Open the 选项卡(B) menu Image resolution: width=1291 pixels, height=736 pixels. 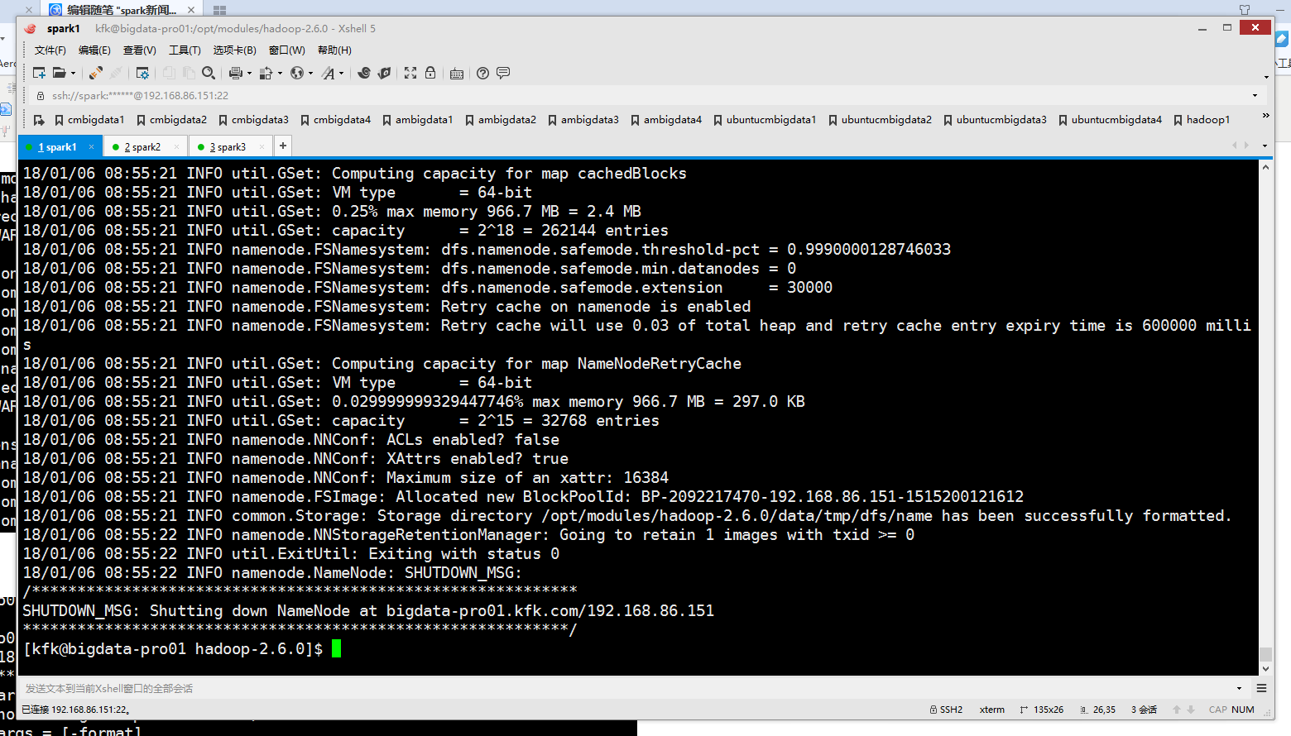coord(235,50)
